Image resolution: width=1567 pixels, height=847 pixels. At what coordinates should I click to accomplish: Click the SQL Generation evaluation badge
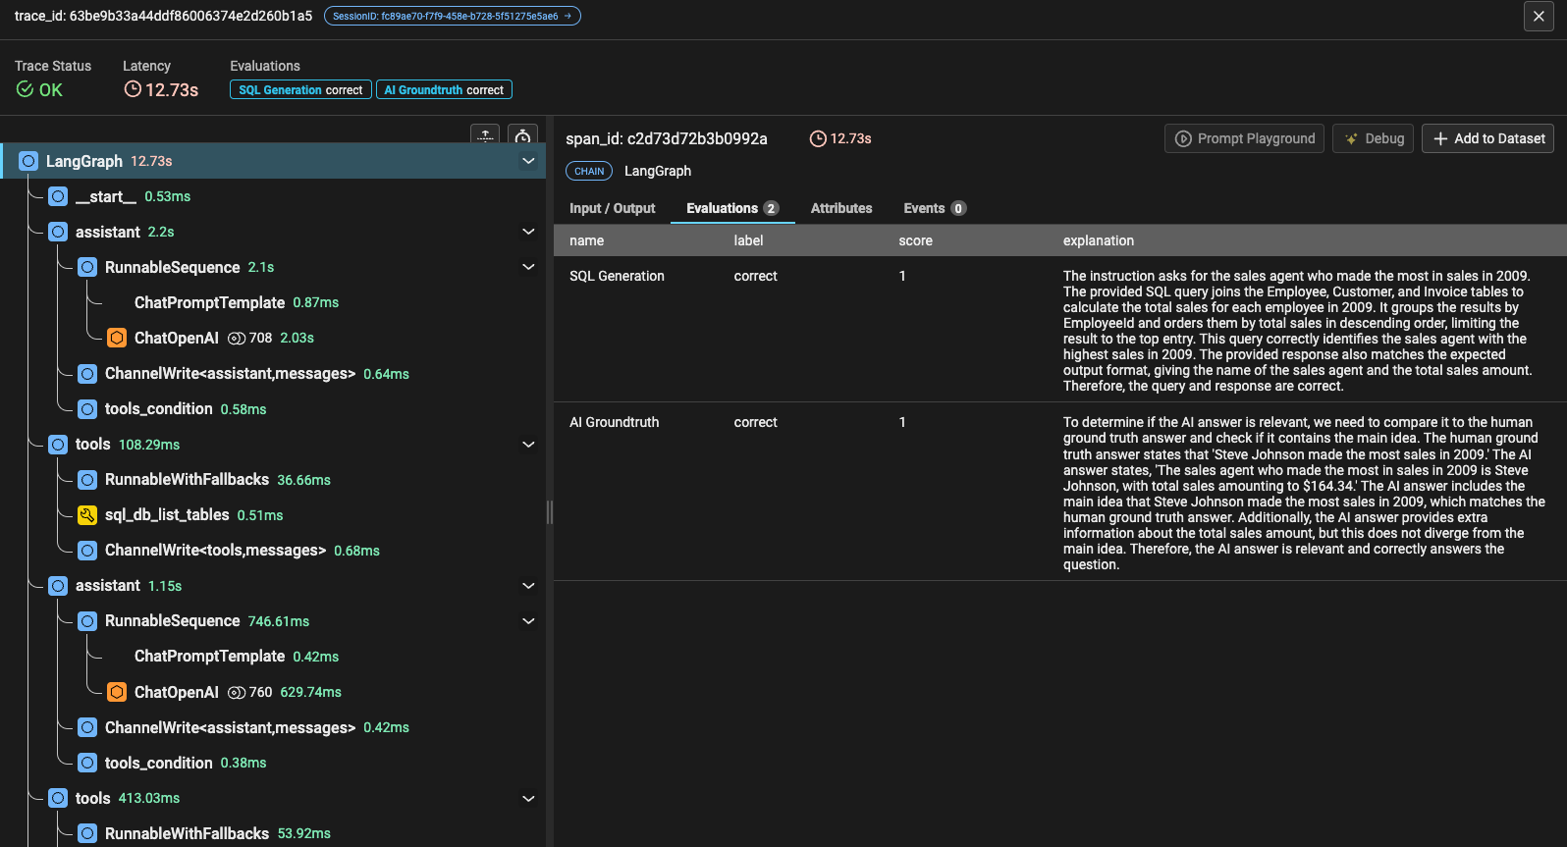pyautogui.click(x=300, y=89)
